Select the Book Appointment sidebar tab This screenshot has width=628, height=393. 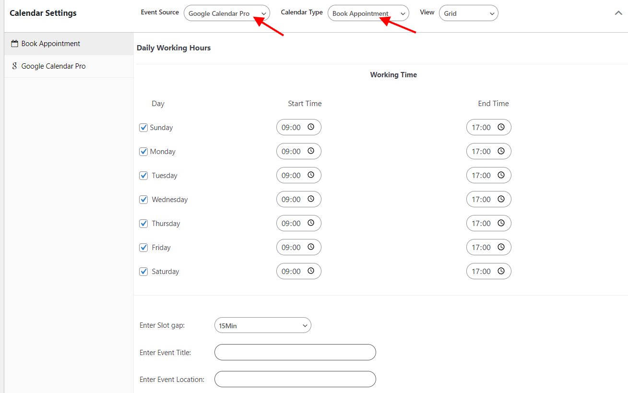(50, 44)
